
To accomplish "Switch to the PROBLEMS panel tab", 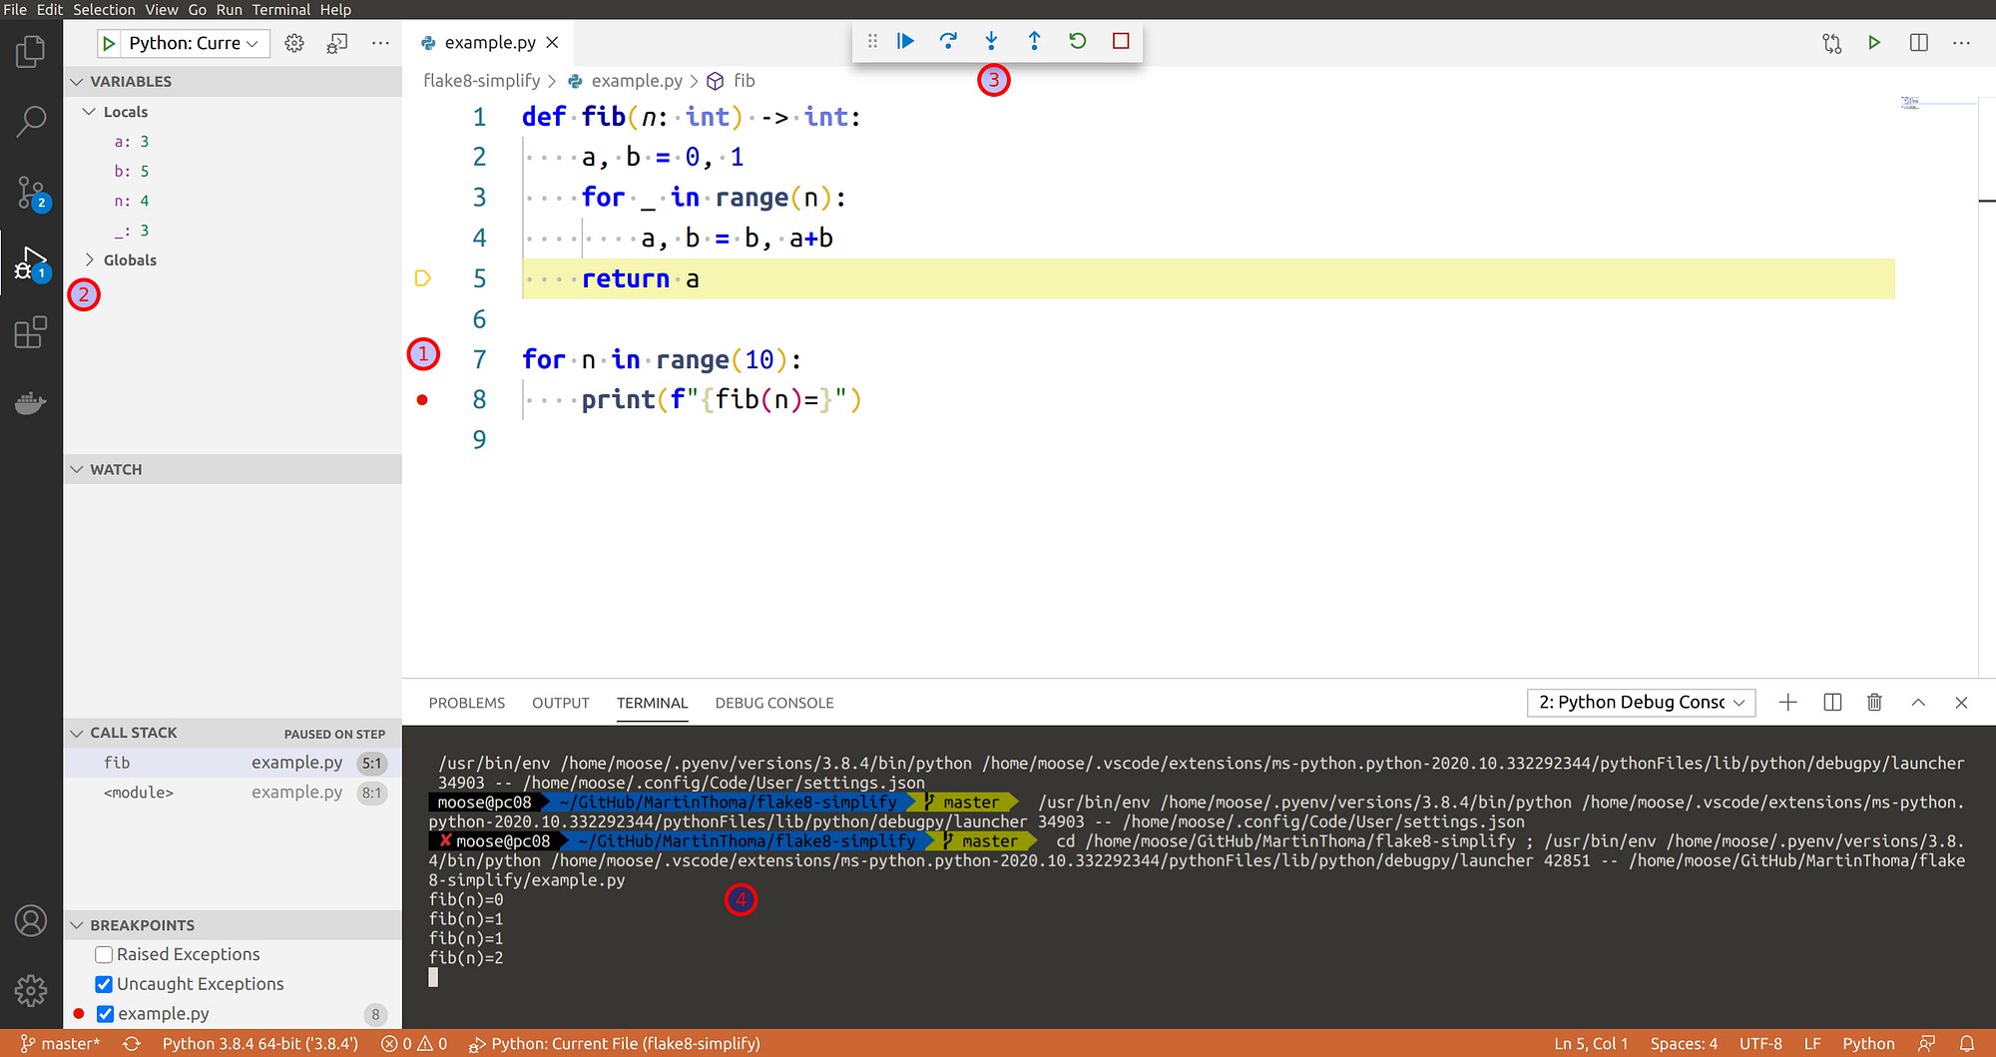I will point(467,704).
